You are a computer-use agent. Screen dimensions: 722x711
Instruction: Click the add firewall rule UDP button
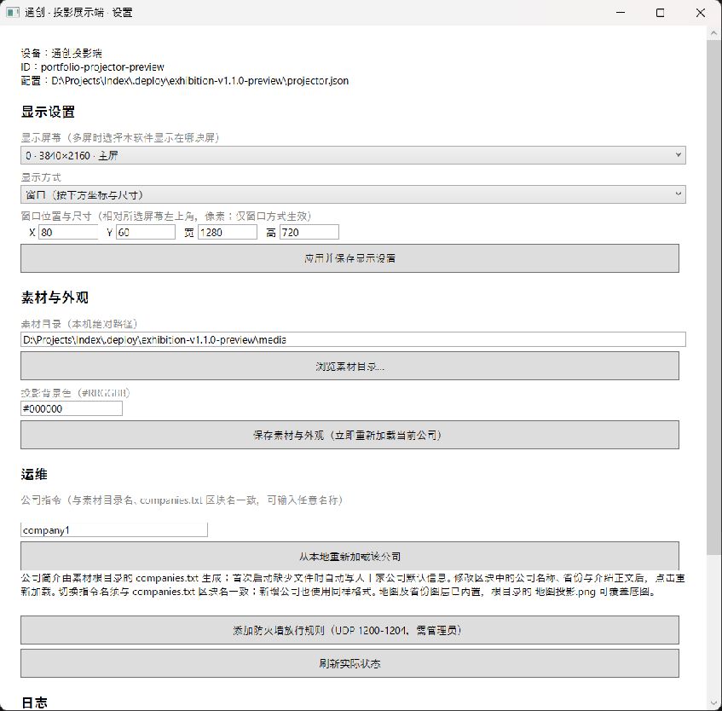[x=350, y=630]
